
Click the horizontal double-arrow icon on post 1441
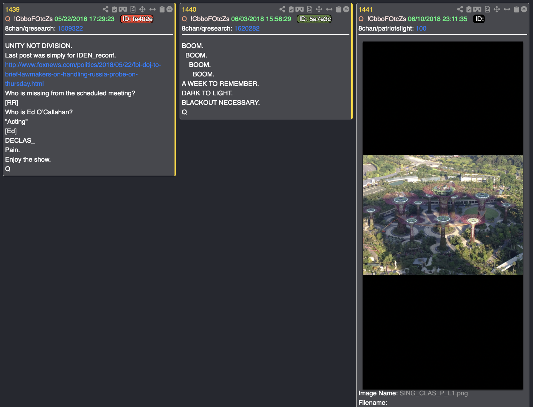[507, 9]
